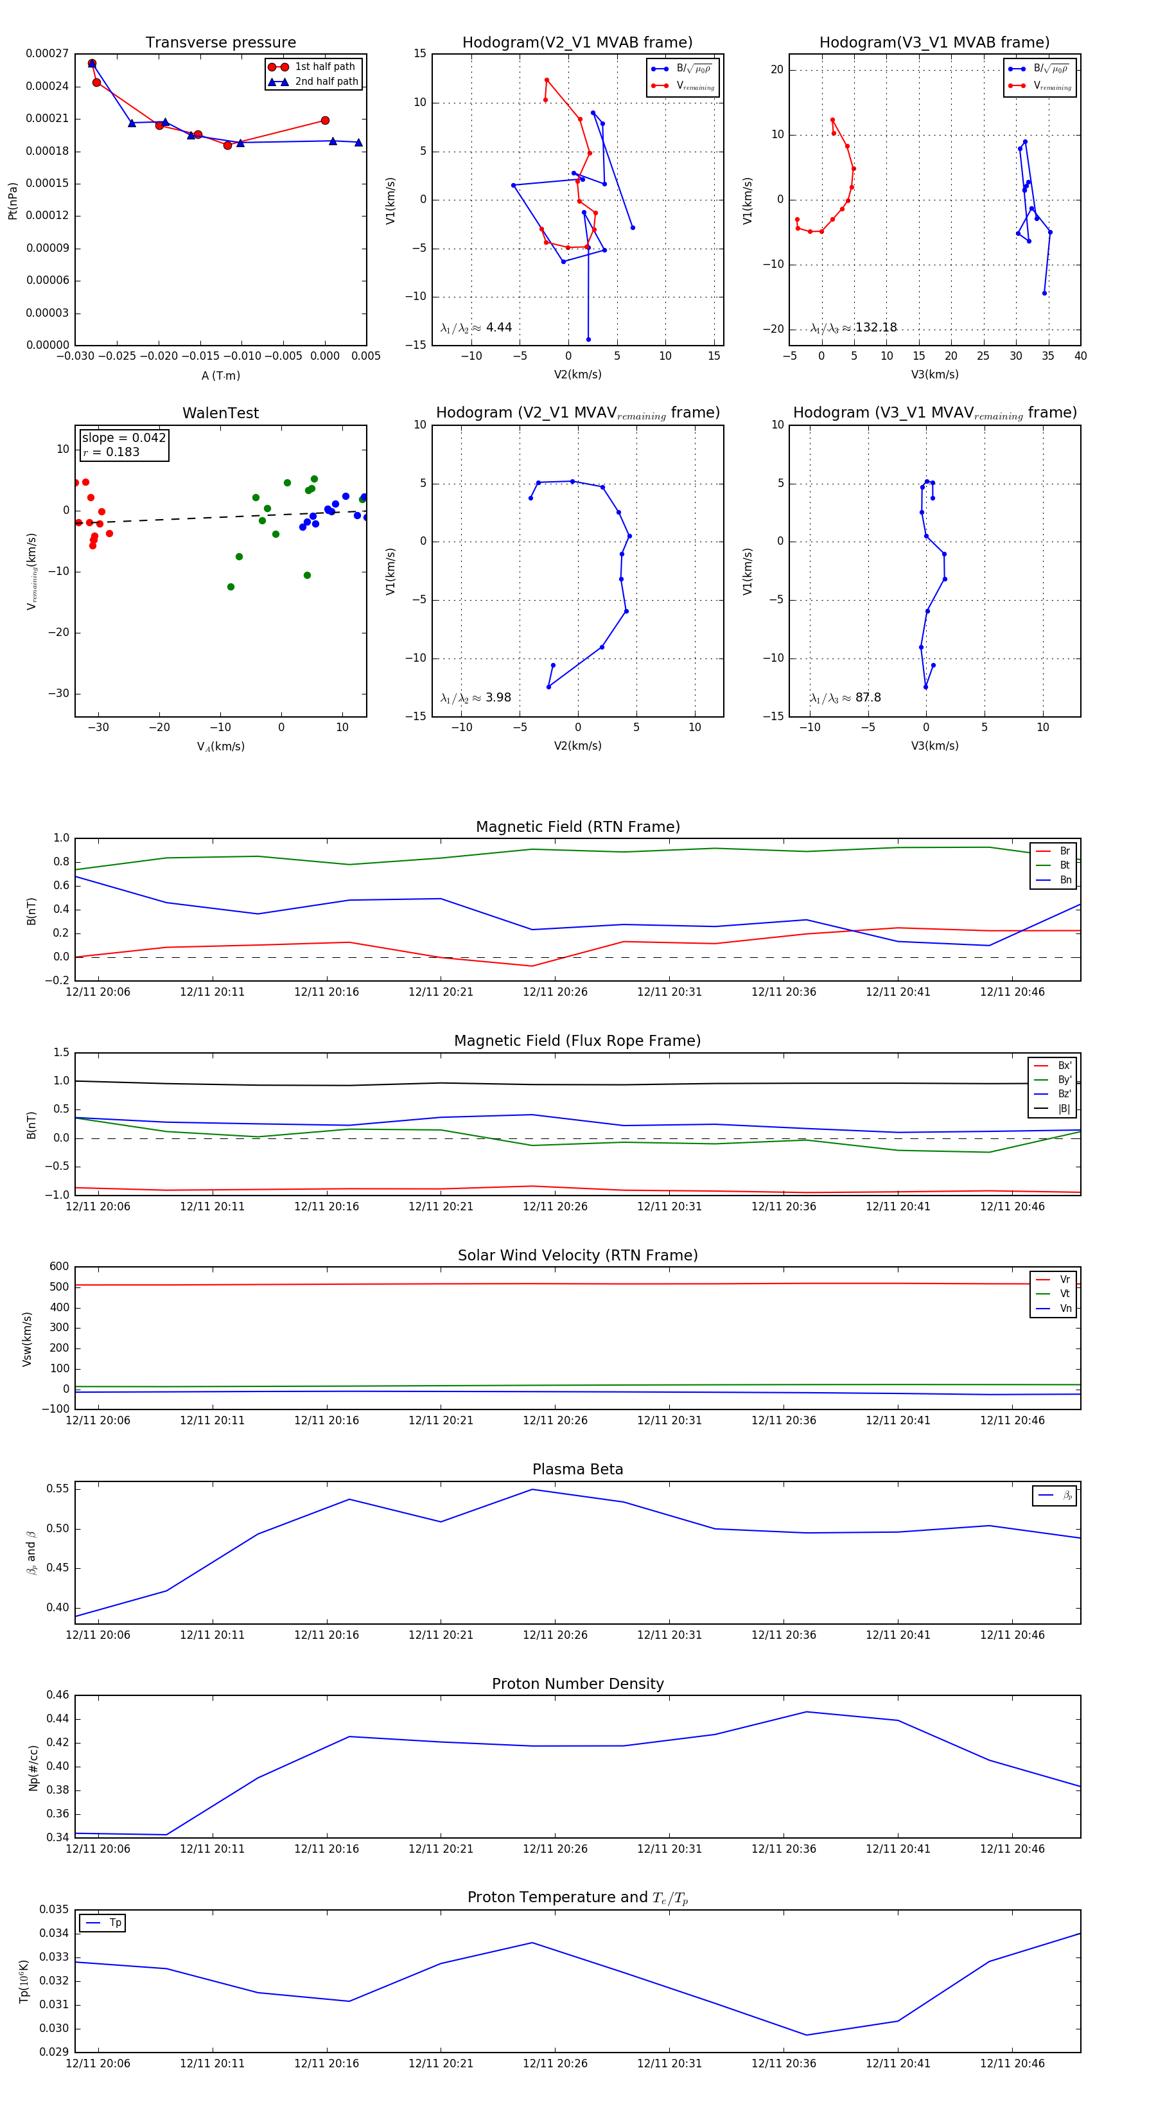Click the "Hodogram(V2_V1 MVAB frame)" title
The image size is (1156, 2120).
577,43
